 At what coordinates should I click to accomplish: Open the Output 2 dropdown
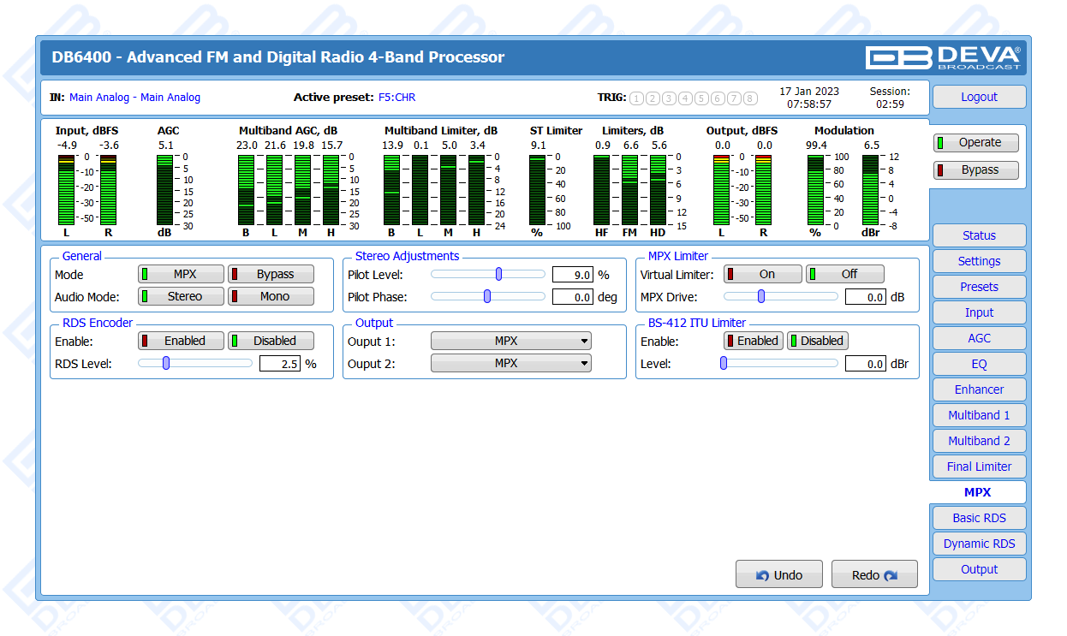[510, 363]
